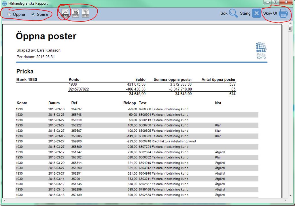Maximize the Förhandsgranska Rapport window

(x=275, y=2)
